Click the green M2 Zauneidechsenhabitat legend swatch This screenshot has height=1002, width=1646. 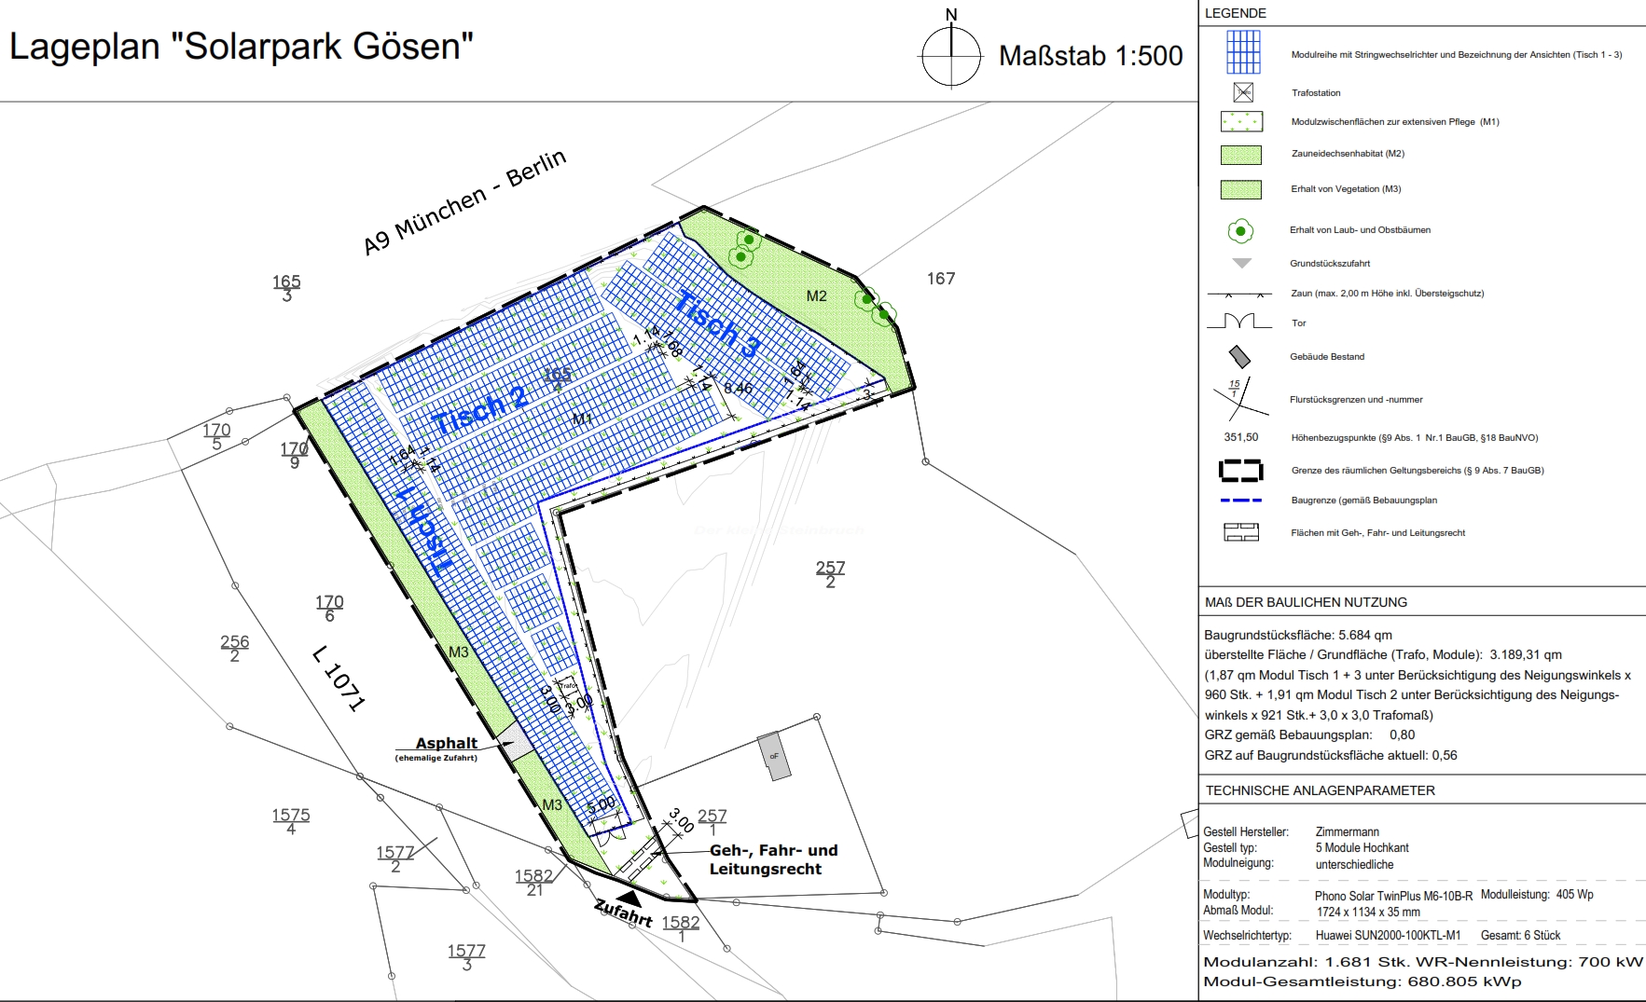coord(1241,155)
